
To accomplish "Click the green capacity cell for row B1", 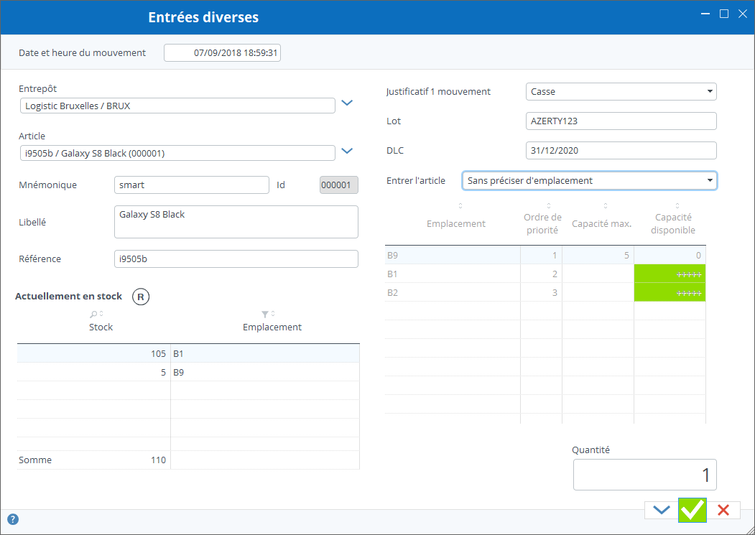I will (x=669, y=274).
